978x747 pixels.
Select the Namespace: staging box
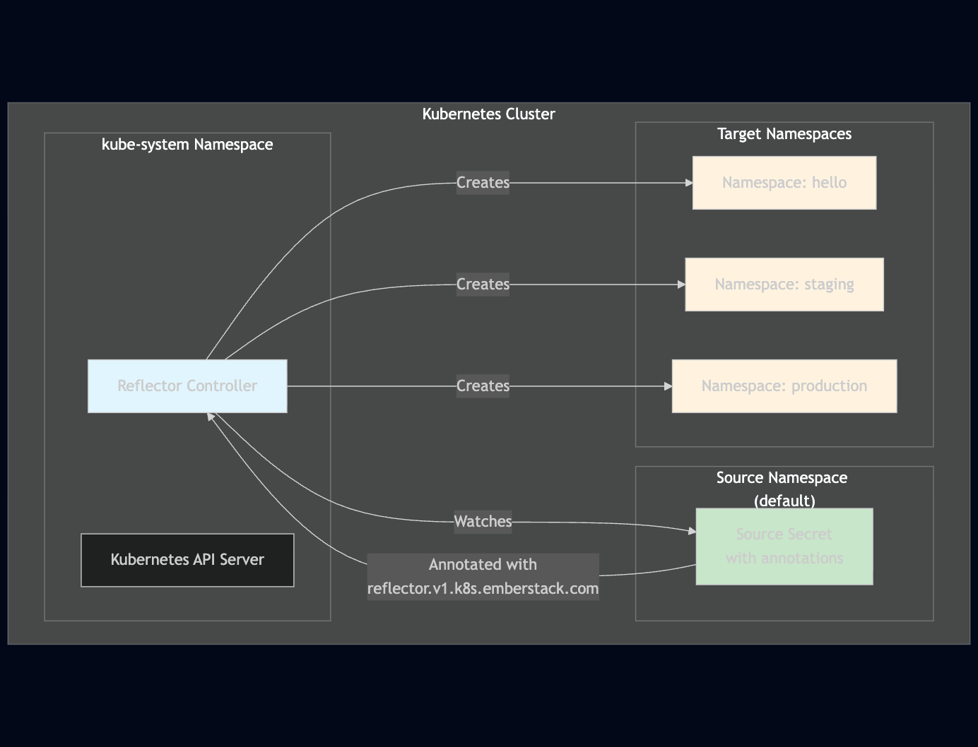784,284
